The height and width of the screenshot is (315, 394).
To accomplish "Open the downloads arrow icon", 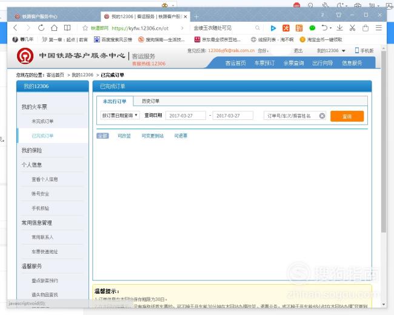I will 339,28.
